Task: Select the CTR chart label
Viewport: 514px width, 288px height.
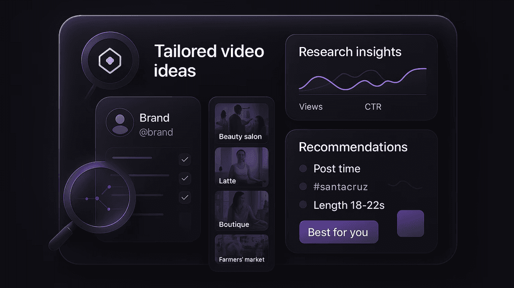Action: [373, 107]
